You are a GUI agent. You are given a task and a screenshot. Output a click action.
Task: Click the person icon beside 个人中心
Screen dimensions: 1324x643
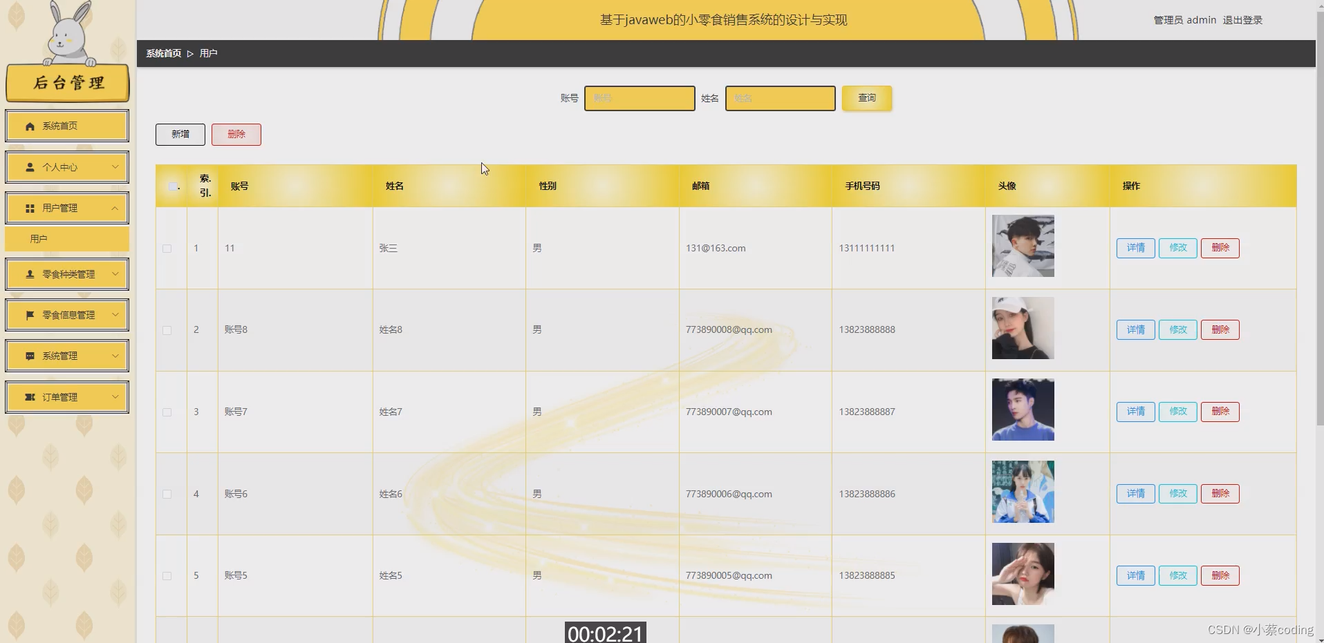[x=30, y=167]
